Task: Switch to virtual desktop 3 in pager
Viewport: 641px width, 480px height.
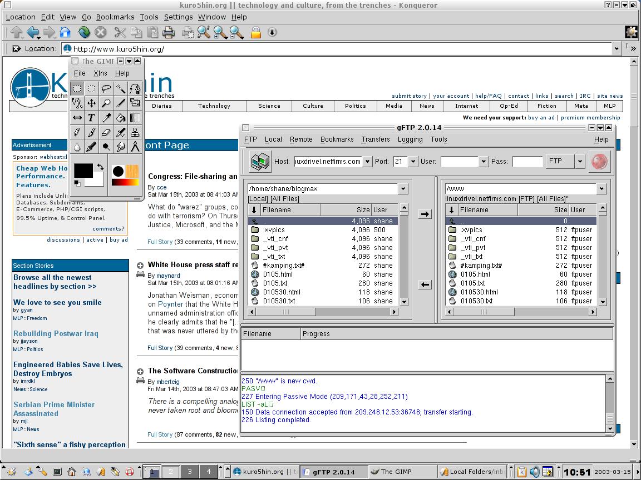Action: point(190,472)
